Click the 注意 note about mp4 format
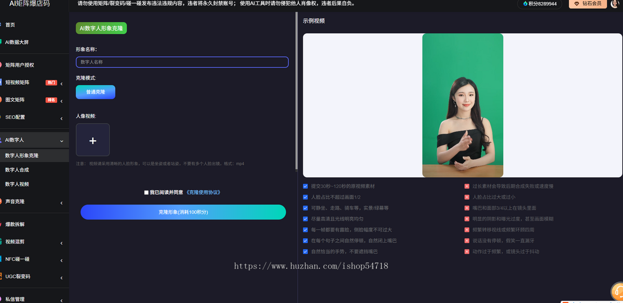This screenshot has height=303, width=623. (x=160, y=164)
